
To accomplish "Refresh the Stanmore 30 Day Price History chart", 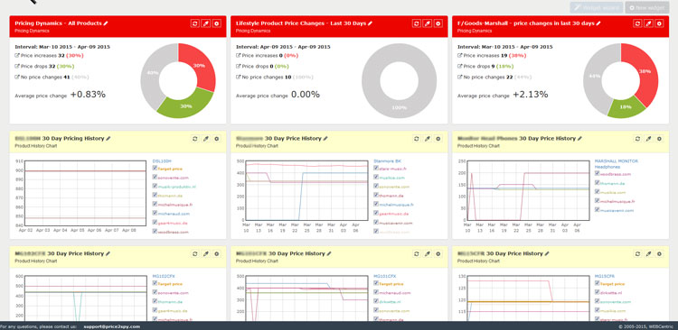I will [417, 139].
